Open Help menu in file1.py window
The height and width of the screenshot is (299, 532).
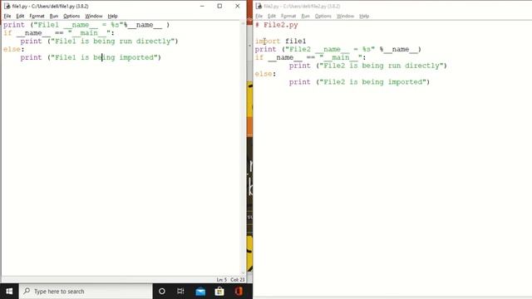coord(112,16)
